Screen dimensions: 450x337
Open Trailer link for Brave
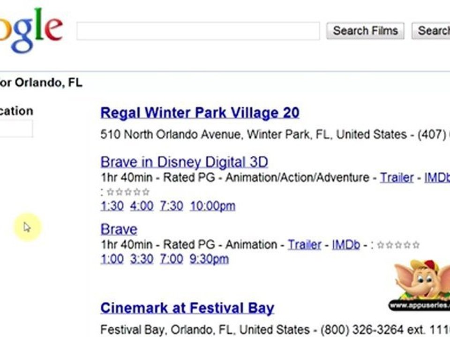(305, 245)
